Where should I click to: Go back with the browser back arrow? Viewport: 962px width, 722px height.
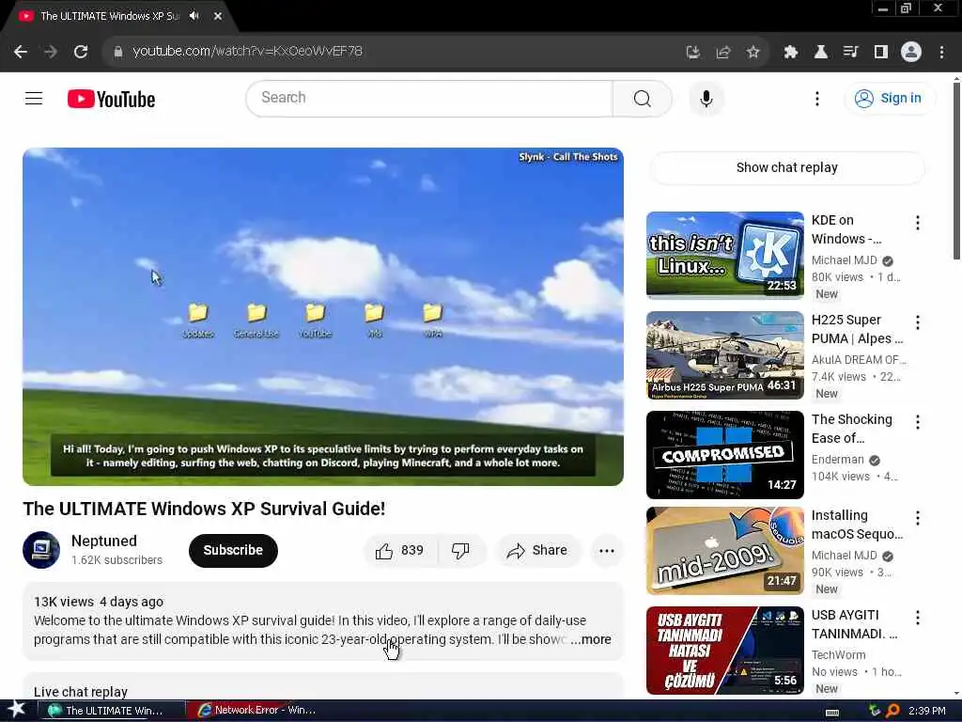click(x=21, y=53)
